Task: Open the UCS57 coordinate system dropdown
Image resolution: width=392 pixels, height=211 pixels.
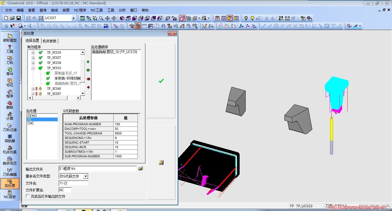Action: tap(73, 18)
